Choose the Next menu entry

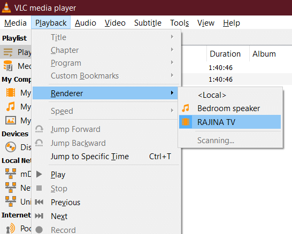[105, 216]
